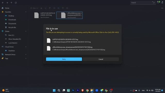Click the Share toolbar icon
This screenshot has height=93, width=165.
[59, 8]
